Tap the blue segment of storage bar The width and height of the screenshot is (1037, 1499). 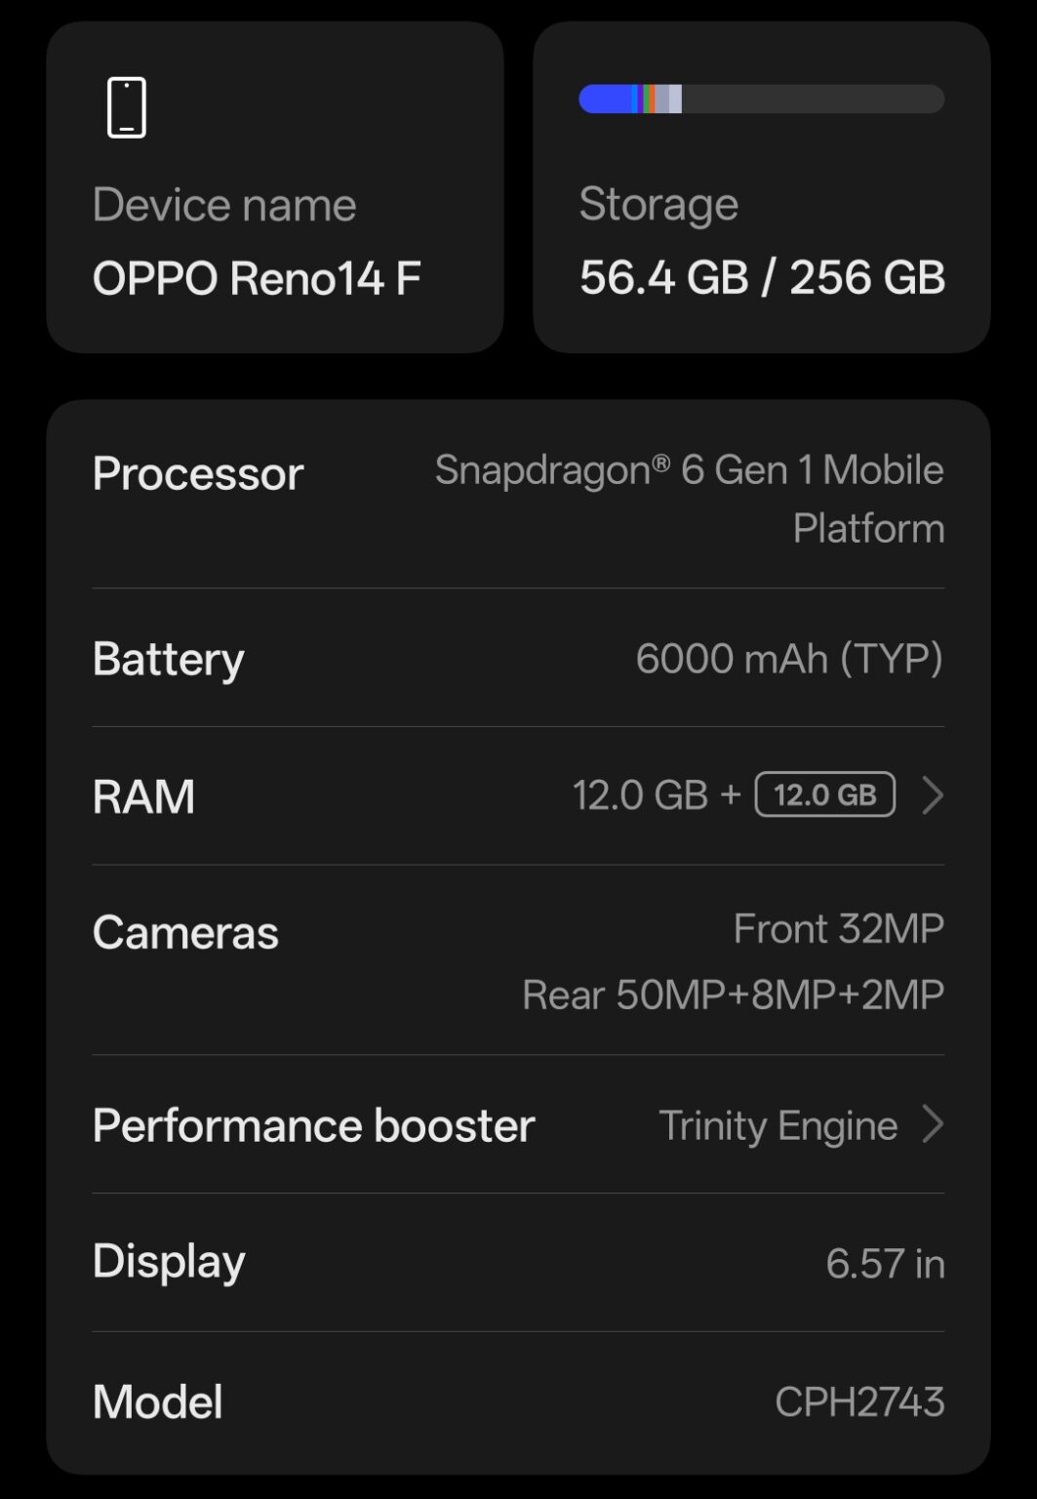coord(605,100)
